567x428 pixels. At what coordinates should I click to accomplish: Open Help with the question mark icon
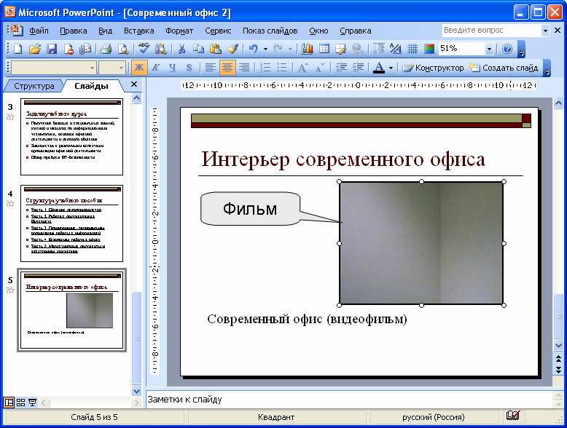[x=507, y=49]
